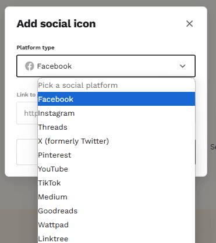Pick Medium from the platform list

(116, 197)
